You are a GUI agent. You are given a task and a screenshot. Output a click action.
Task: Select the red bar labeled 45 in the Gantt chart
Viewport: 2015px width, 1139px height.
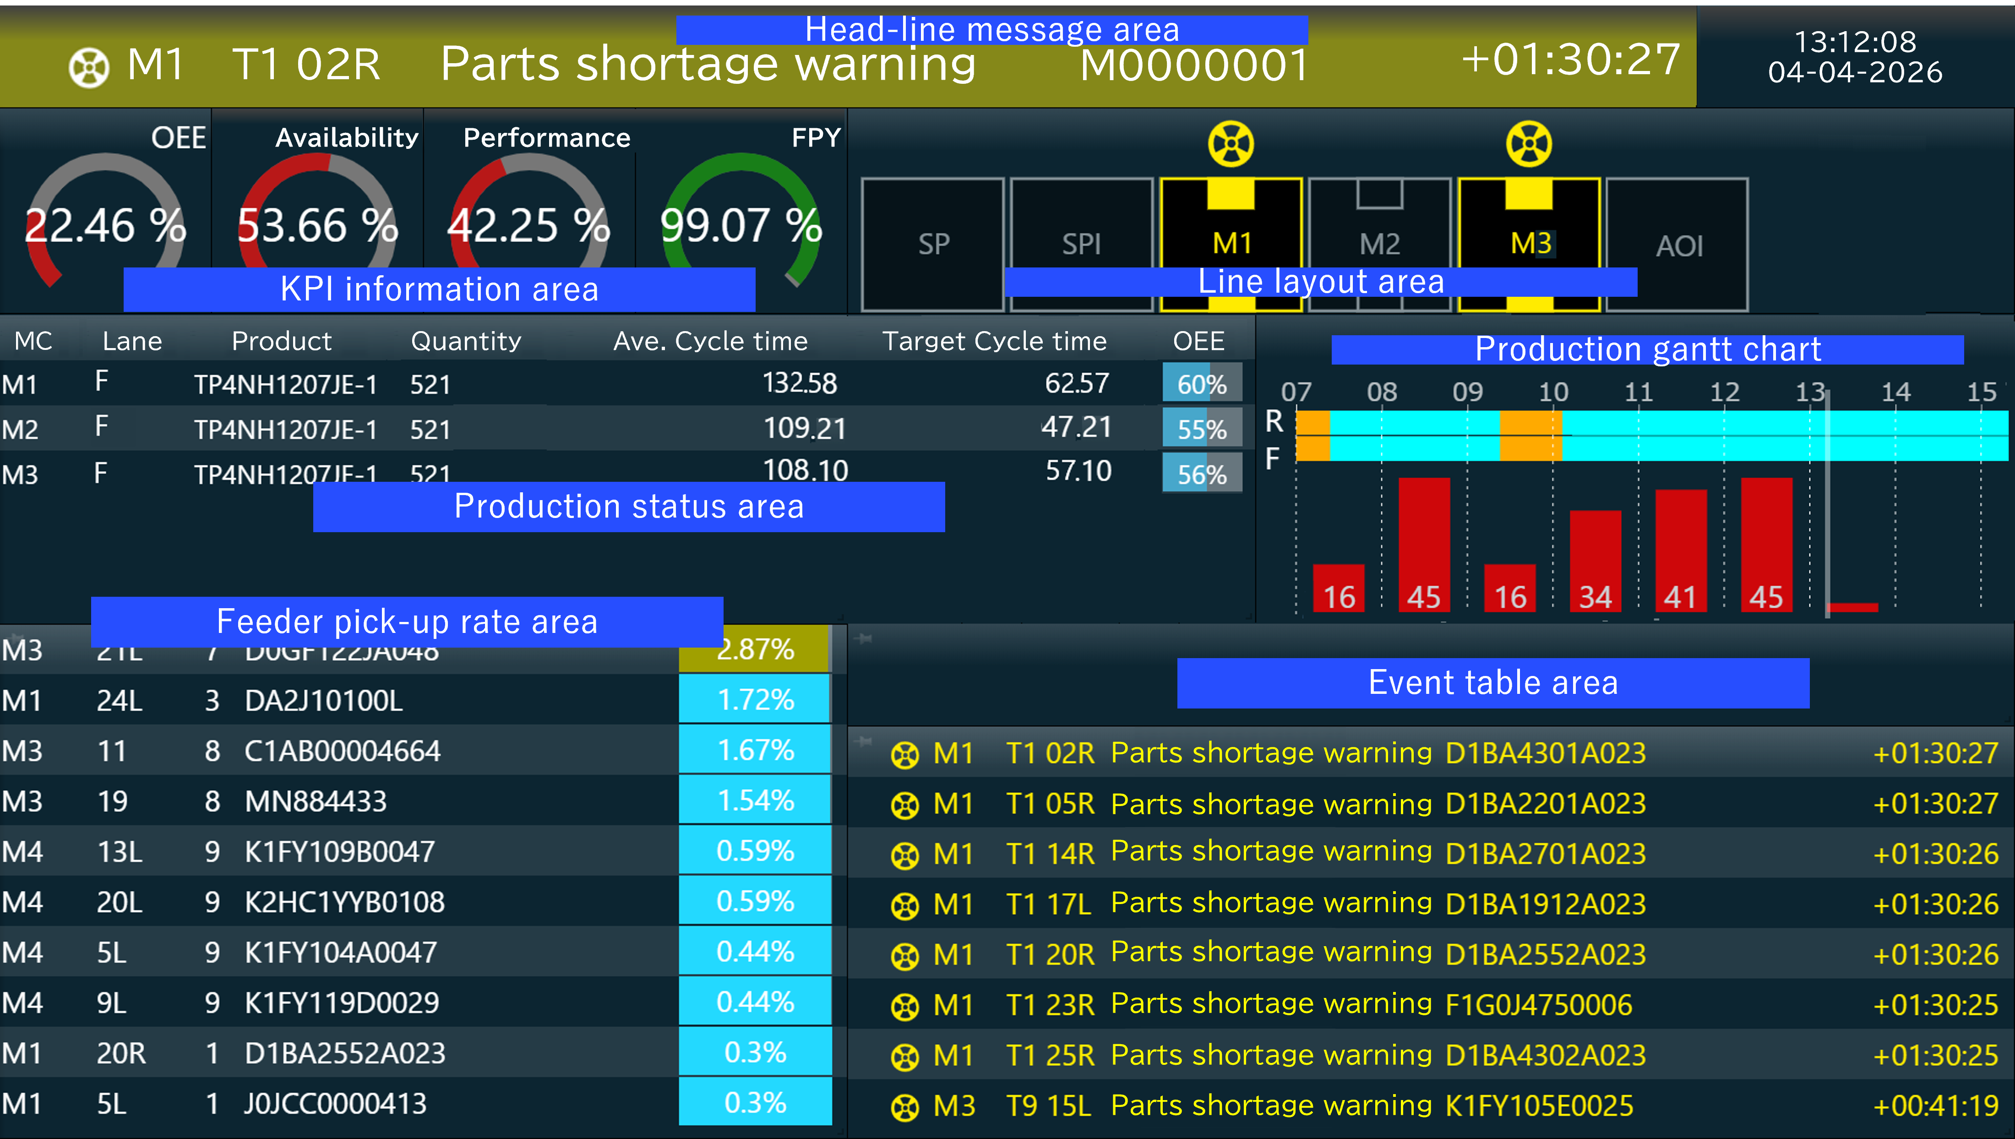pos(1424,548)
